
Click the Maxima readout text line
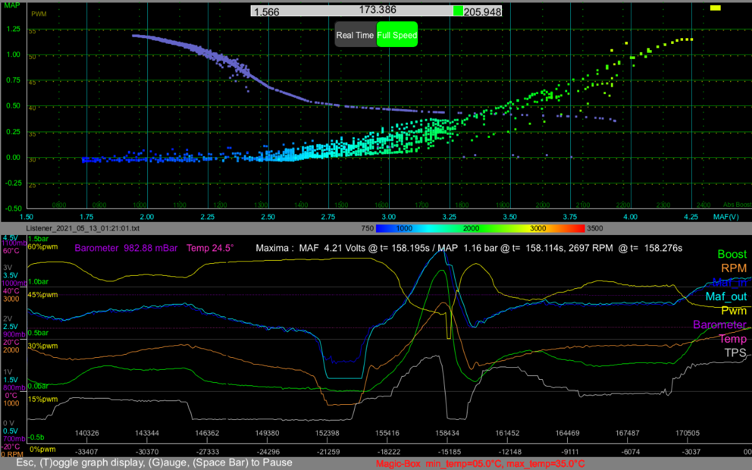[469, 248]
